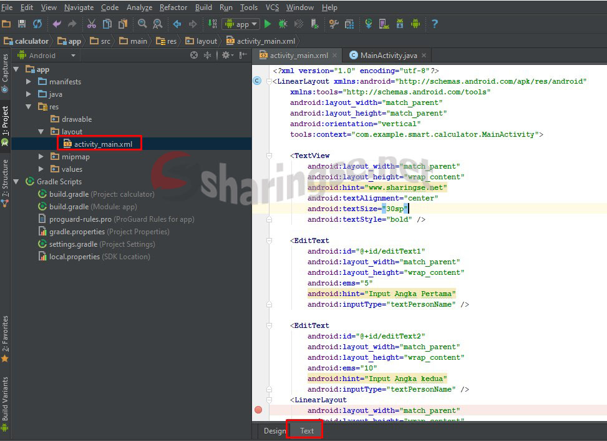The height and width of the screenshot is (441, 607).
Task: Click the Make Project build icon
Action: (212, 24)
